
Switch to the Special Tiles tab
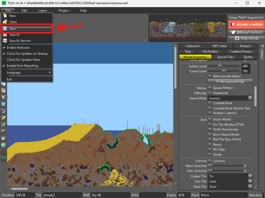click(225, 57)
